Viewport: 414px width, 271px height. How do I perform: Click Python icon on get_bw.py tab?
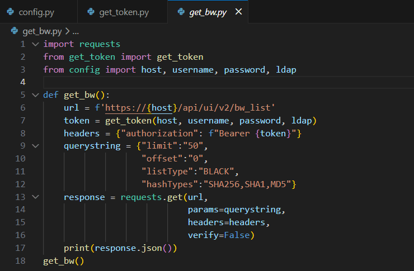(x=181, y=12)
